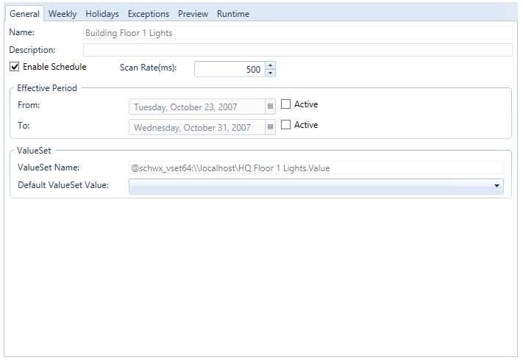Decrease the Scan Rate value
The image size is (523, 360).
270,73
